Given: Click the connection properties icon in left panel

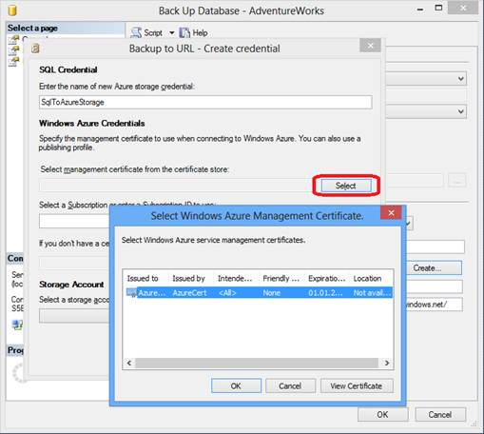Looking at the screenshot, I should (x=17, y=325).
